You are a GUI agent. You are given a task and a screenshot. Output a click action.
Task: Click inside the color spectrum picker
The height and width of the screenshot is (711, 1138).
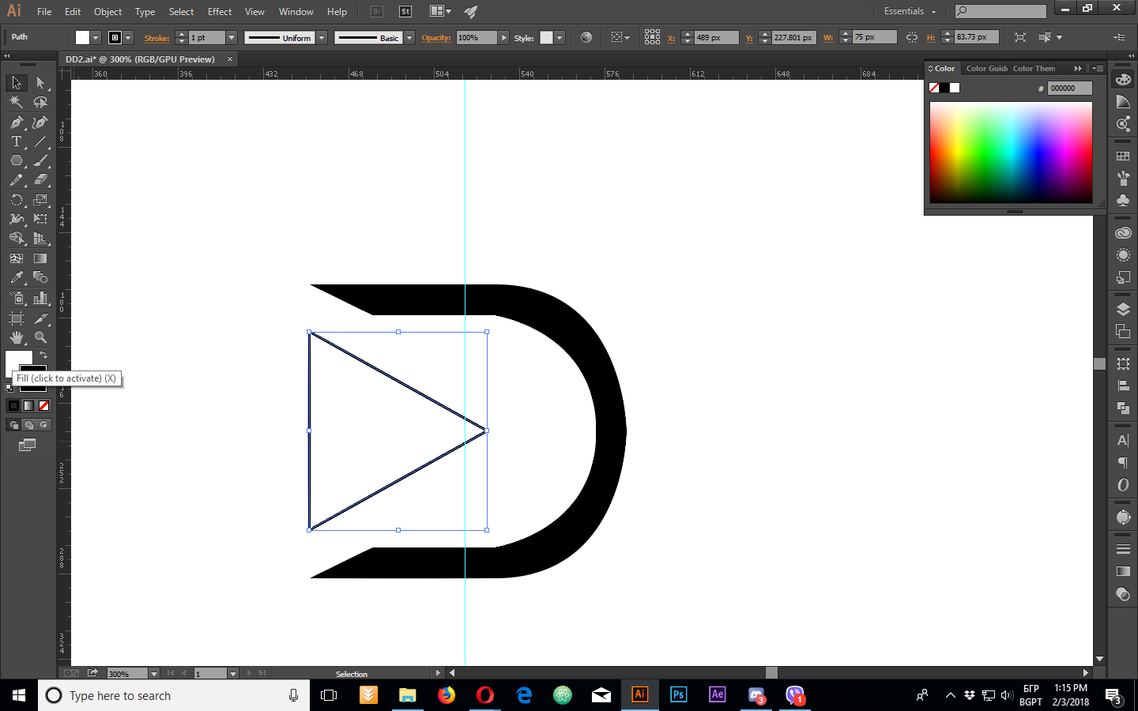(1011, 152)
